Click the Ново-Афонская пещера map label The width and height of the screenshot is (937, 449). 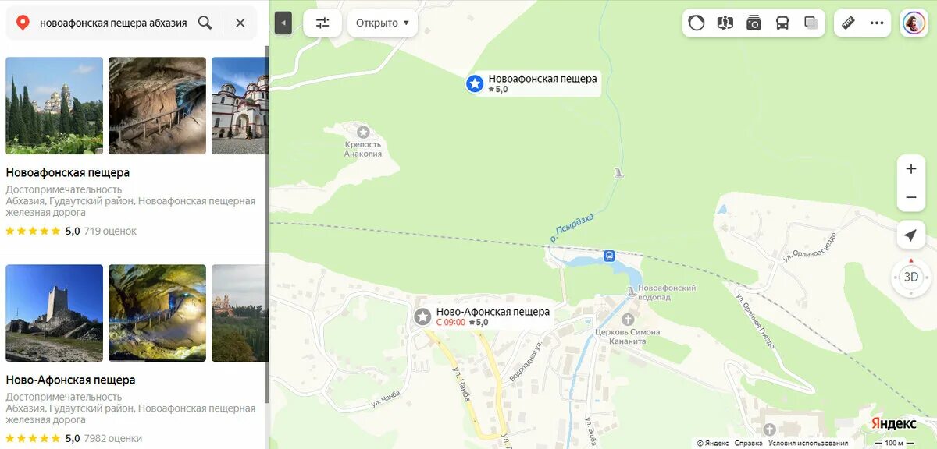click(x=493, y=312)
